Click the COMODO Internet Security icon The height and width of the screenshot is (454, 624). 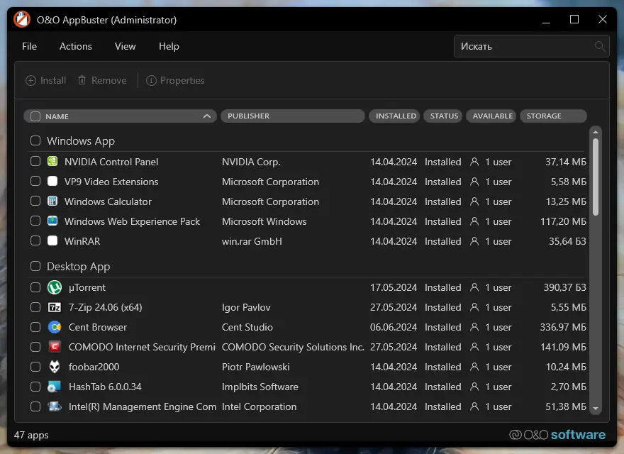(55, 347)
